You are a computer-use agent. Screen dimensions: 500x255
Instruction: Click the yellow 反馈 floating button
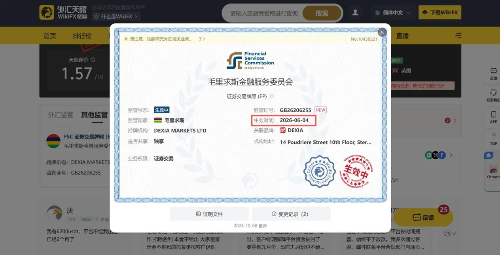pyautogui.click(x=423, y=217)
